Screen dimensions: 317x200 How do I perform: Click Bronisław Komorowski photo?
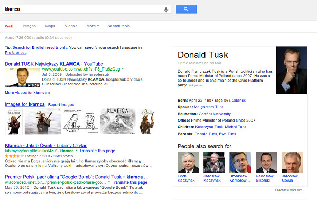[240, 162]
